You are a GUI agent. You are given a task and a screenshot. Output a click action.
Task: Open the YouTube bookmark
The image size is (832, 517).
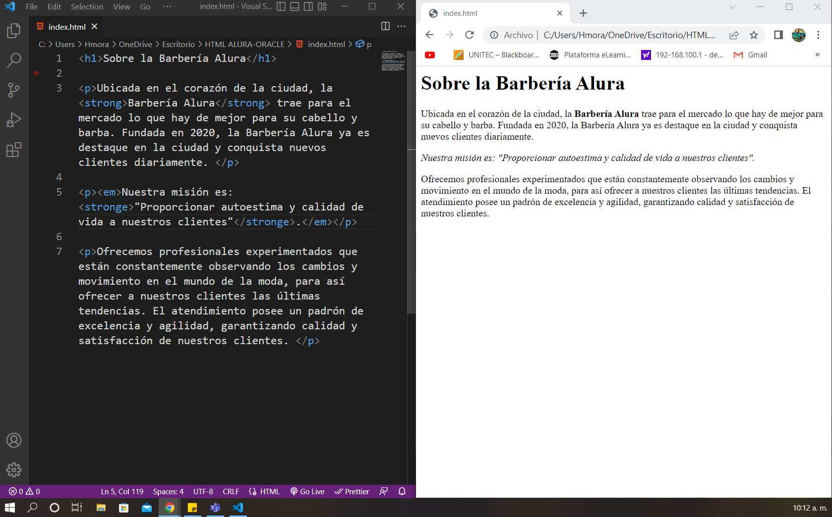tap(430, 55)
